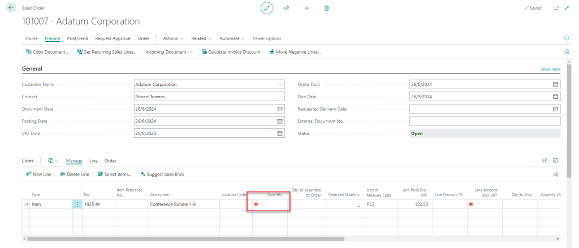Click the trash delete icon

(326, 8)
